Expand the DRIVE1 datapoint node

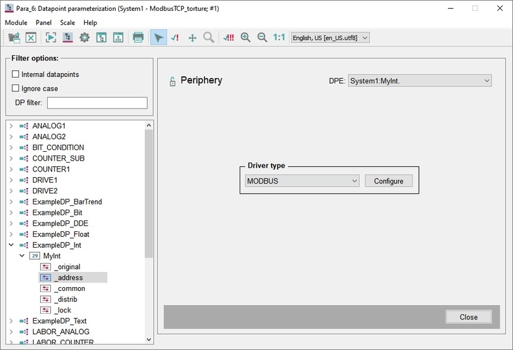click(11, 180)
